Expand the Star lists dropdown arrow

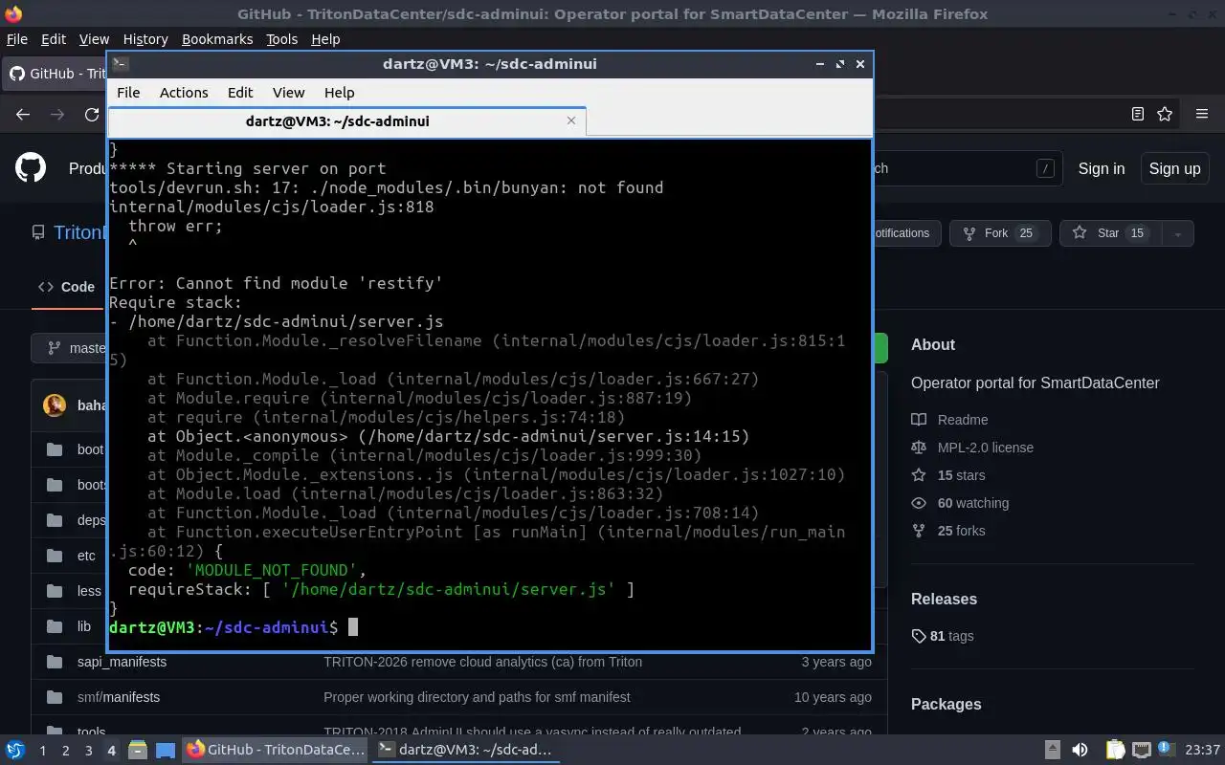click(1177, 233)
